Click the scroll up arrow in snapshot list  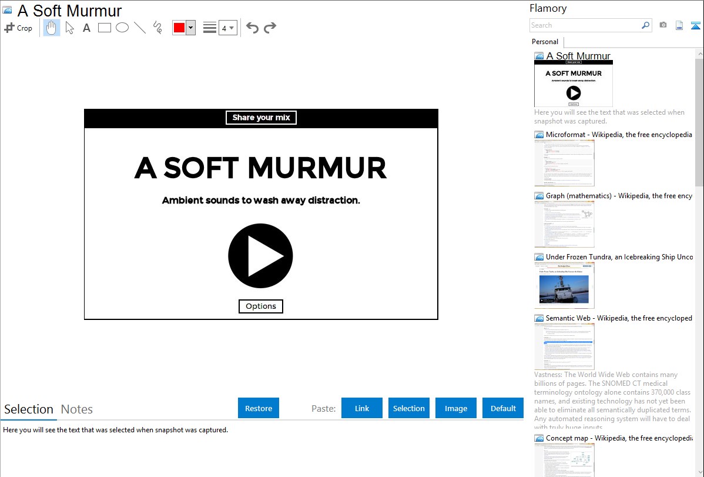[699, 54]
